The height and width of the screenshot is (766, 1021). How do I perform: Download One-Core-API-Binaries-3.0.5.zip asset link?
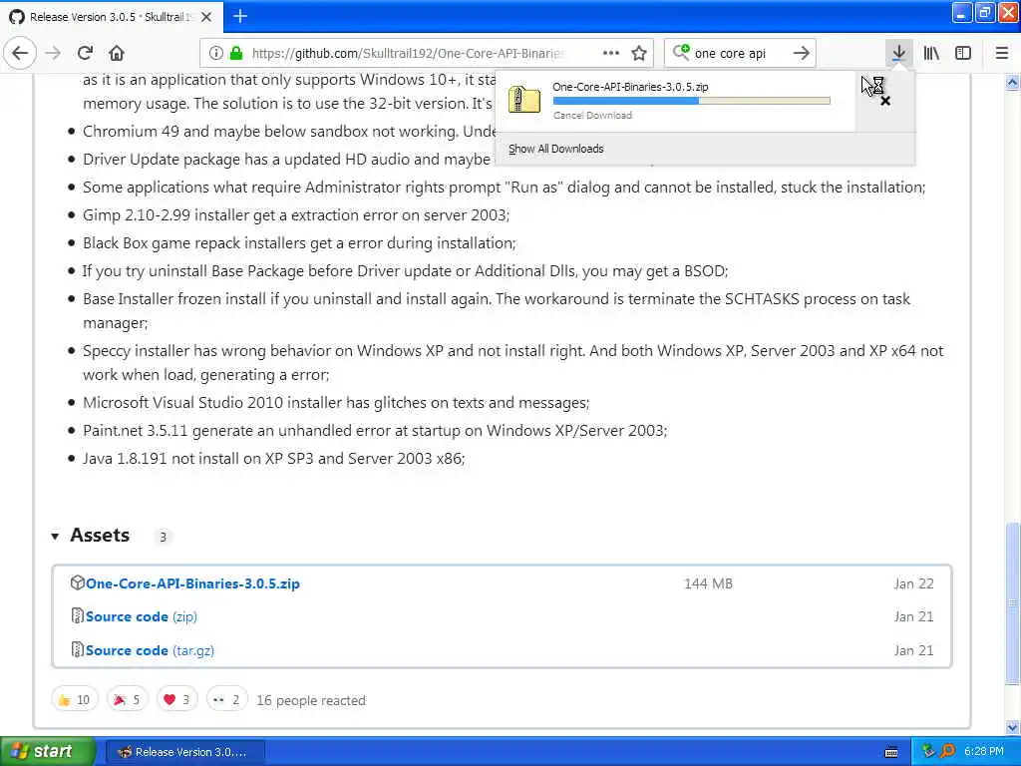coord(192,583)
